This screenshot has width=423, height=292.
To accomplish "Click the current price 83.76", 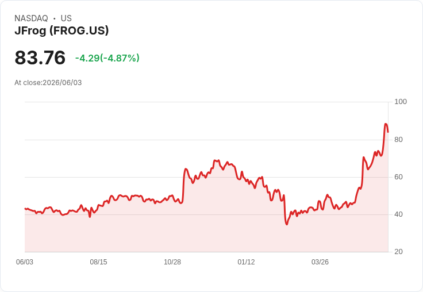I will [40, 57].
